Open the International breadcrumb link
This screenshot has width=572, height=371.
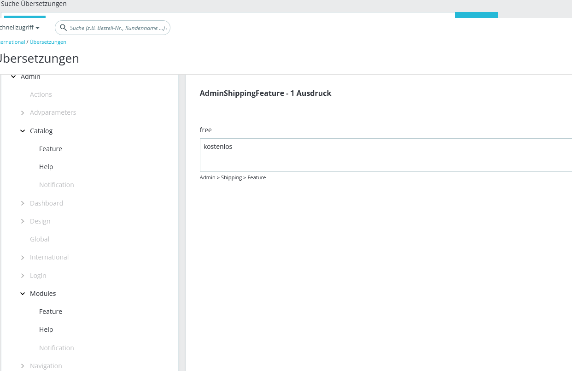pyautogui.click(x=12, y=42)
